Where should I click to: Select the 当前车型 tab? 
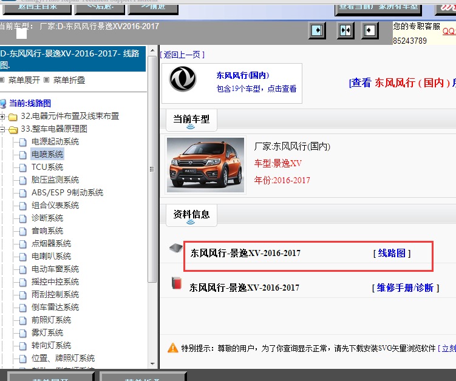pos(191,120)
